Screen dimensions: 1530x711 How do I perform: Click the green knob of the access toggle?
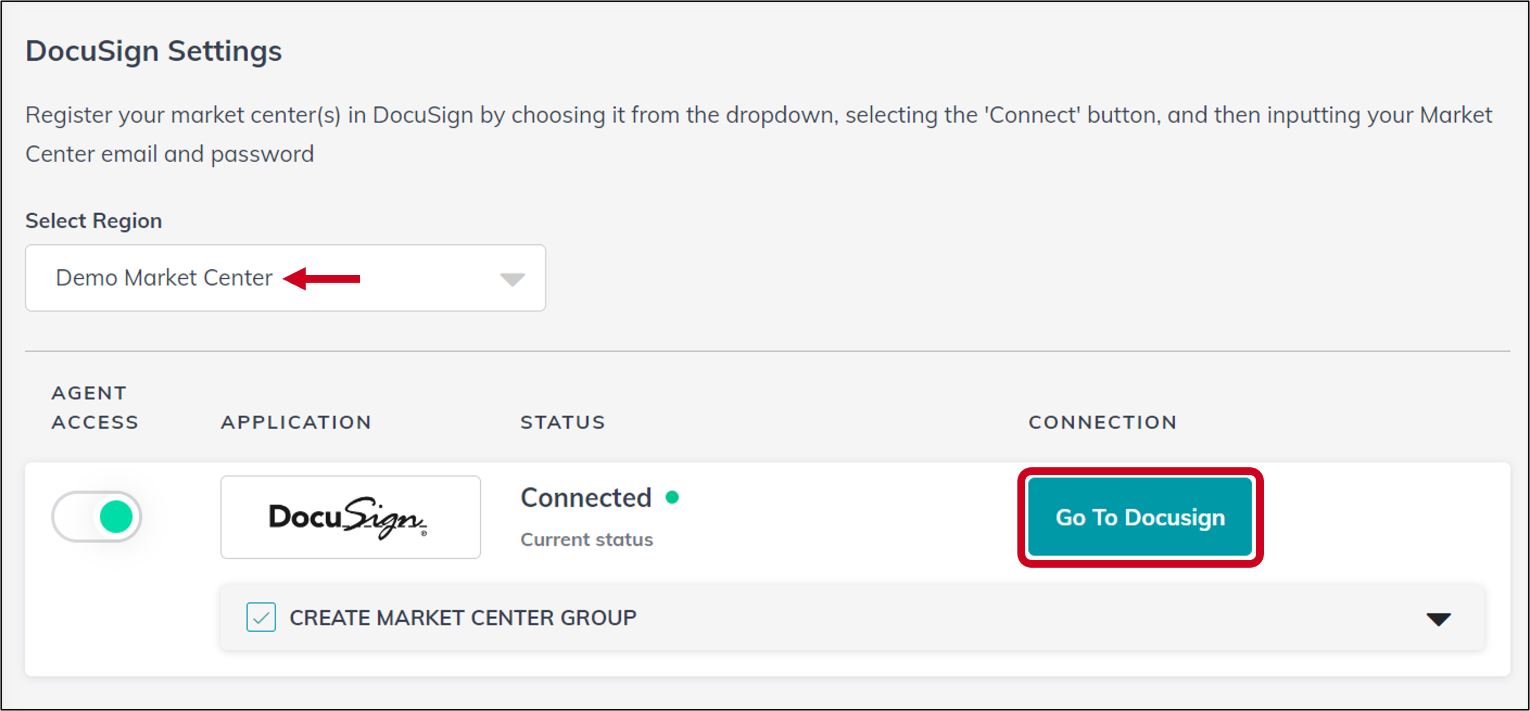[x=117, y=517]
